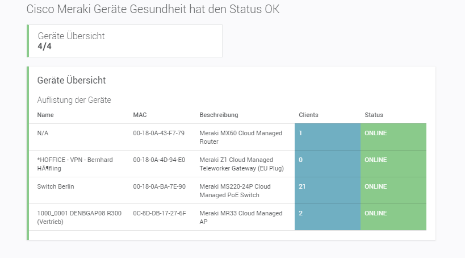
Task: Click MAC address 00-18-0A-43-F7-79
Action: 158,133
